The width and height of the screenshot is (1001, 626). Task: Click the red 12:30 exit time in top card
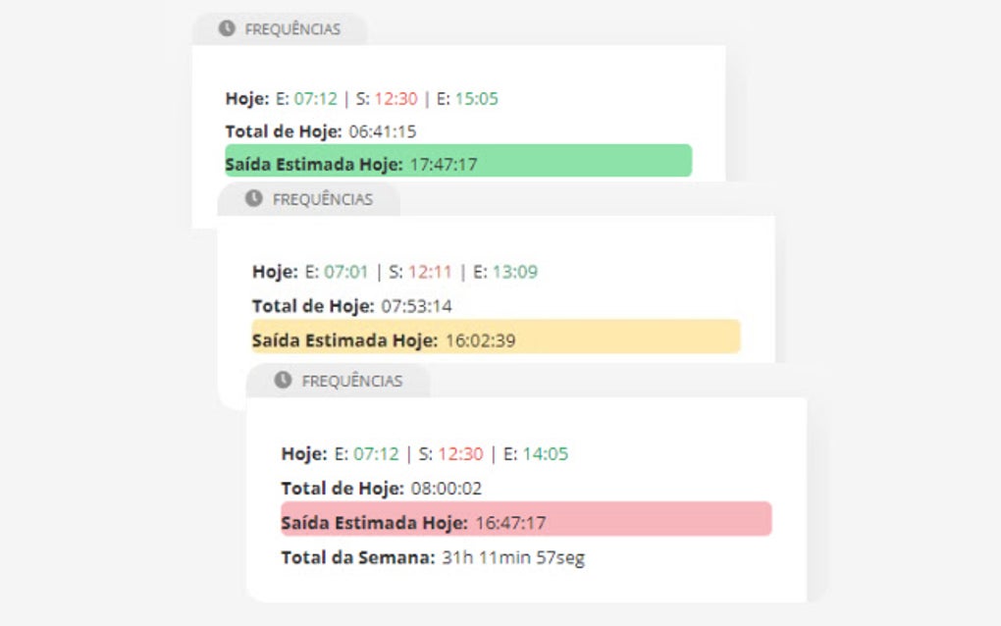point(395,98)
